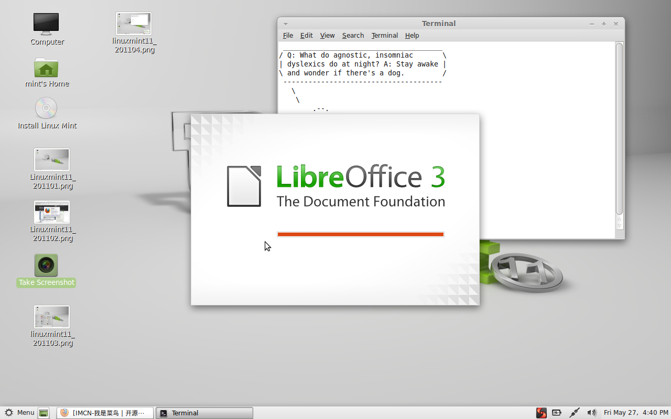The width and height of the screenshot is (671, 419).
Task: Click the battery power manager tray icon
Action: 557,413
